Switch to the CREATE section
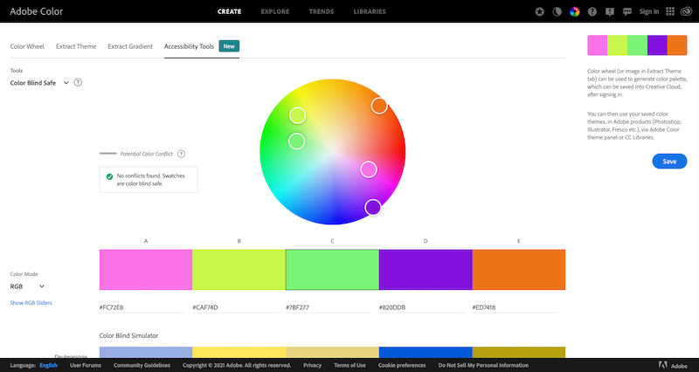699x372 pixels. (229, 11)
